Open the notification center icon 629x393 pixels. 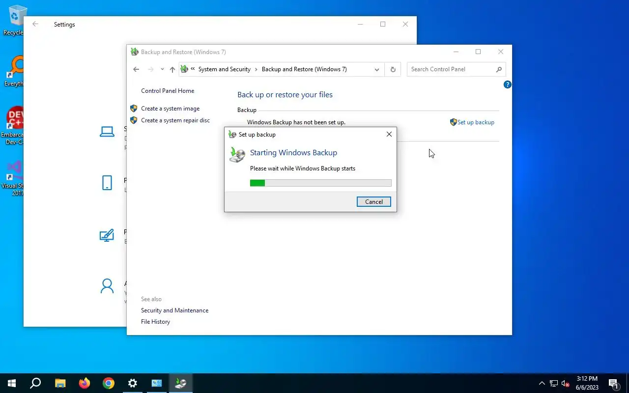coord(613,383)
